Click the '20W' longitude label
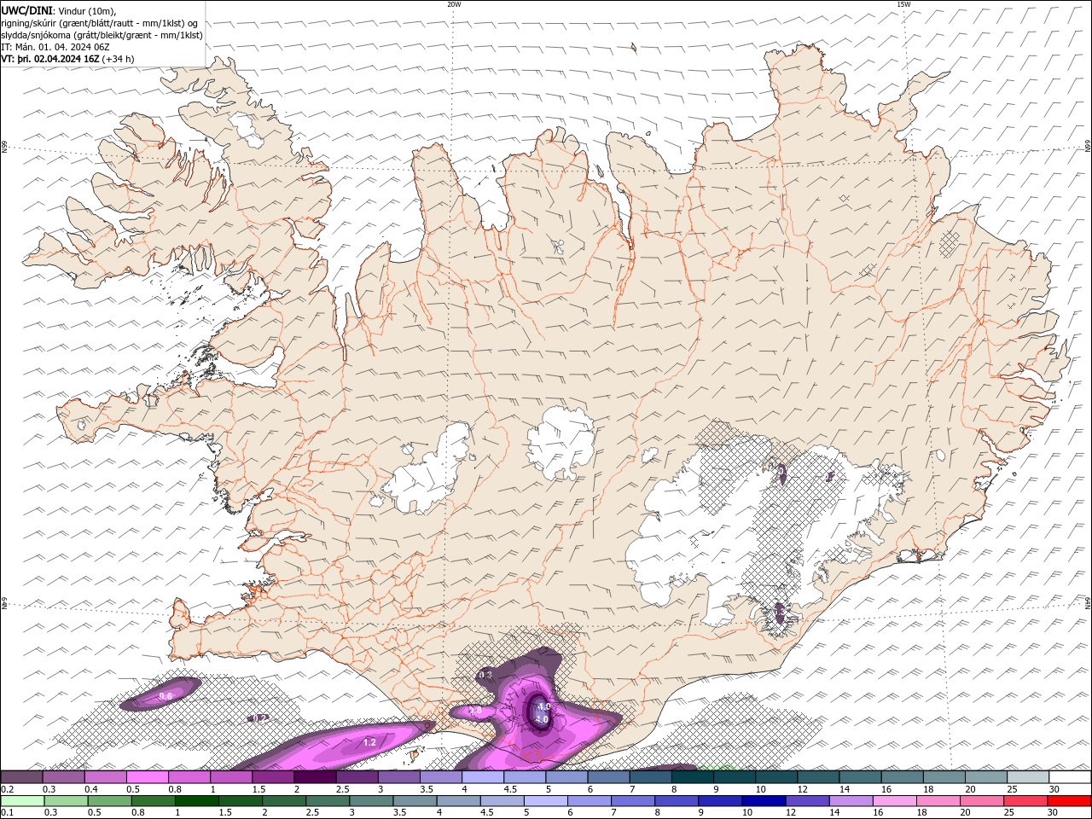 (x=455, y=4)
